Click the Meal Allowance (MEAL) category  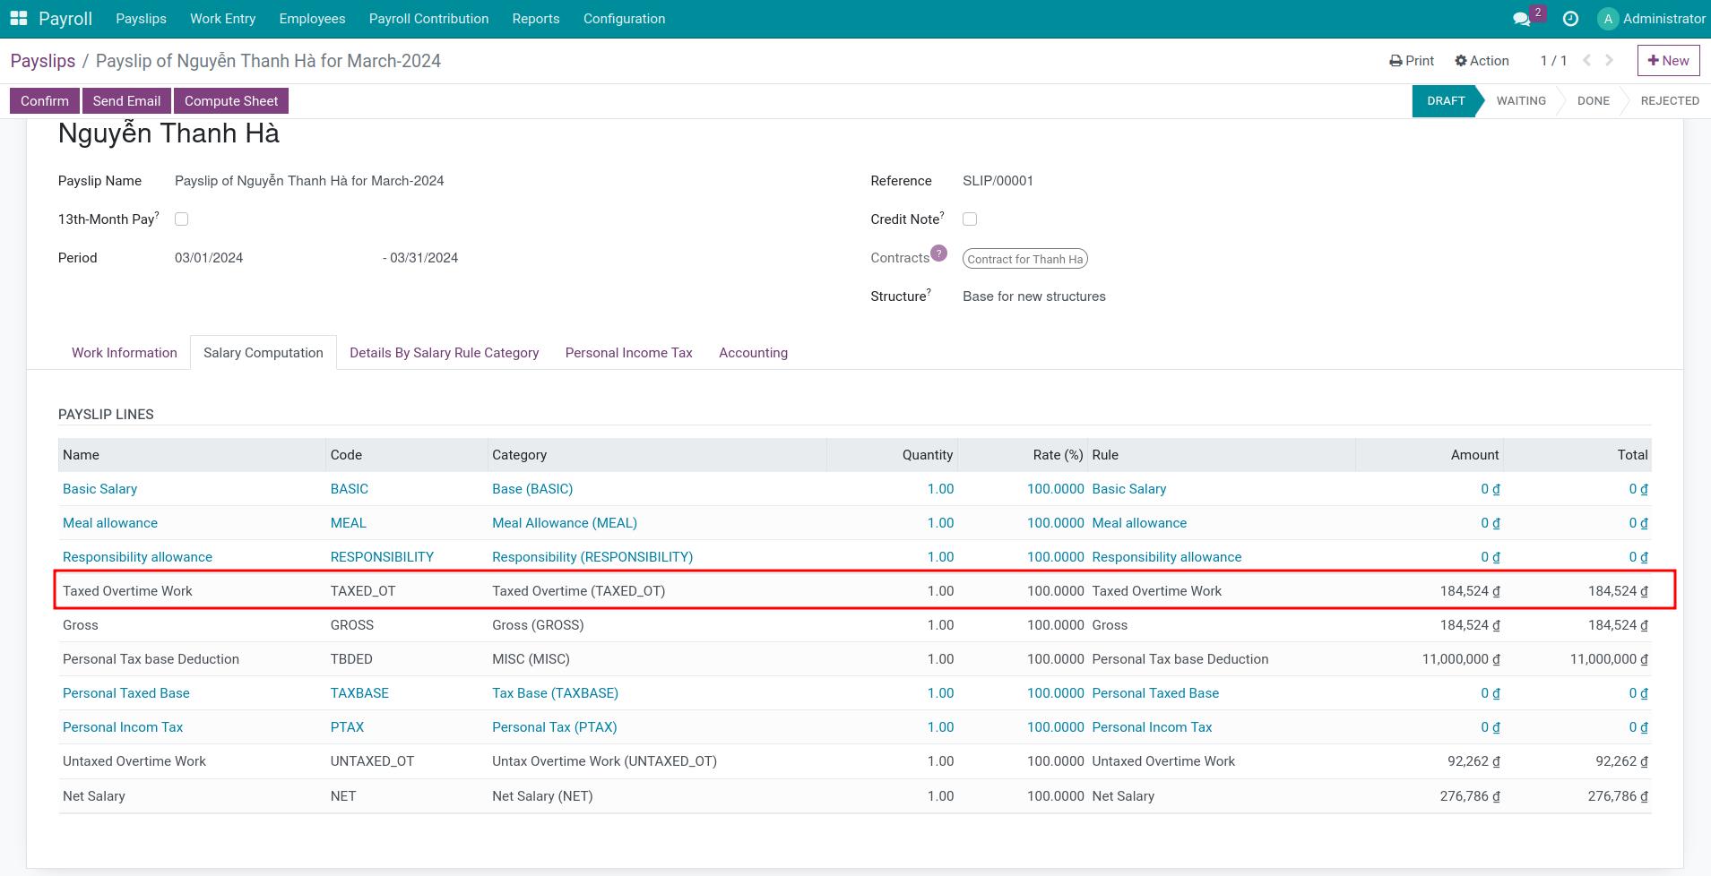(x=565, y=523)
